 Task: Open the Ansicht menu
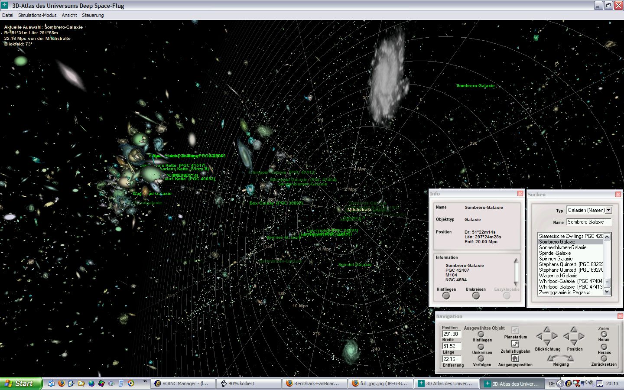point(69,15)
